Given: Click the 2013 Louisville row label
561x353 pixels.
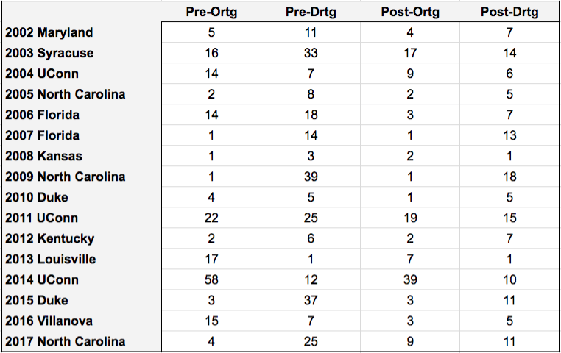Looking at the screenshot, I should pos(51,259).
